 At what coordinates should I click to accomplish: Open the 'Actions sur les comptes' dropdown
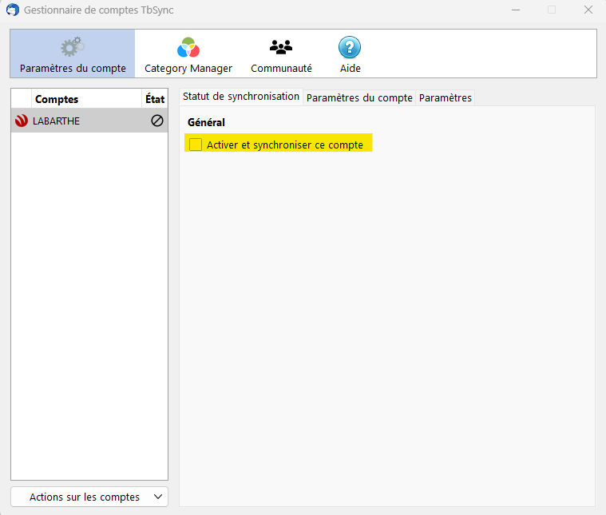(85, 497)
